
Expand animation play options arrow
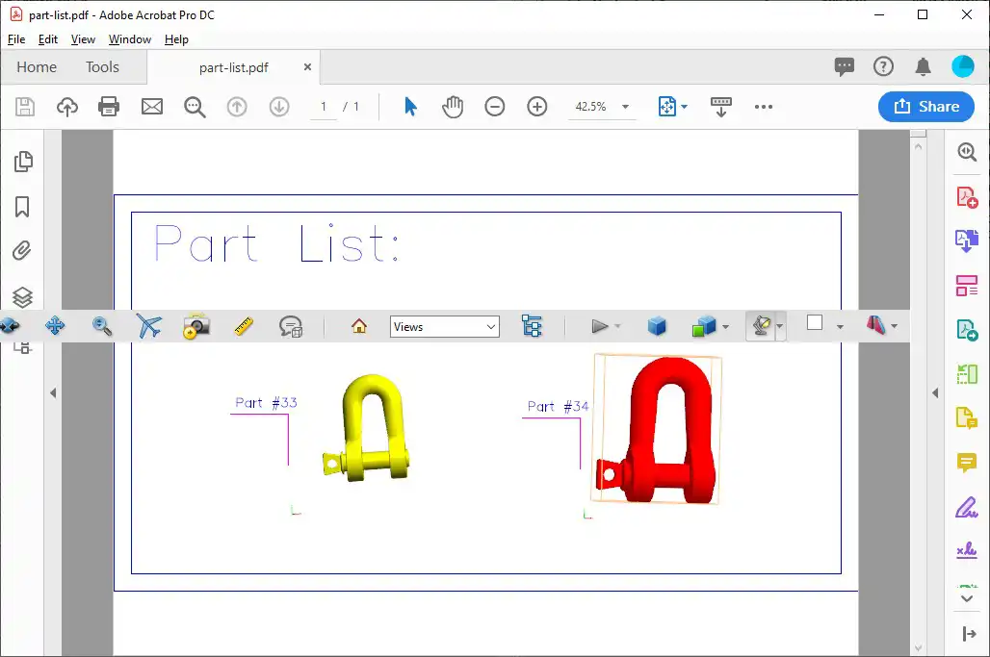point(617,327)
